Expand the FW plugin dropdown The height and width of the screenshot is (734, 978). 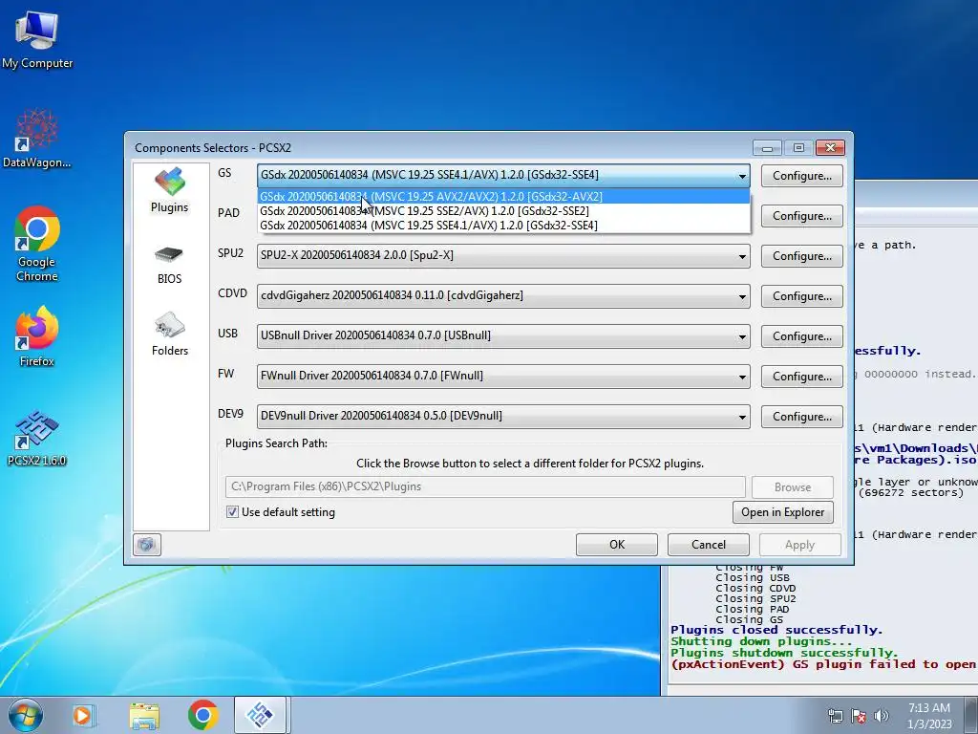tap(741, 377)
